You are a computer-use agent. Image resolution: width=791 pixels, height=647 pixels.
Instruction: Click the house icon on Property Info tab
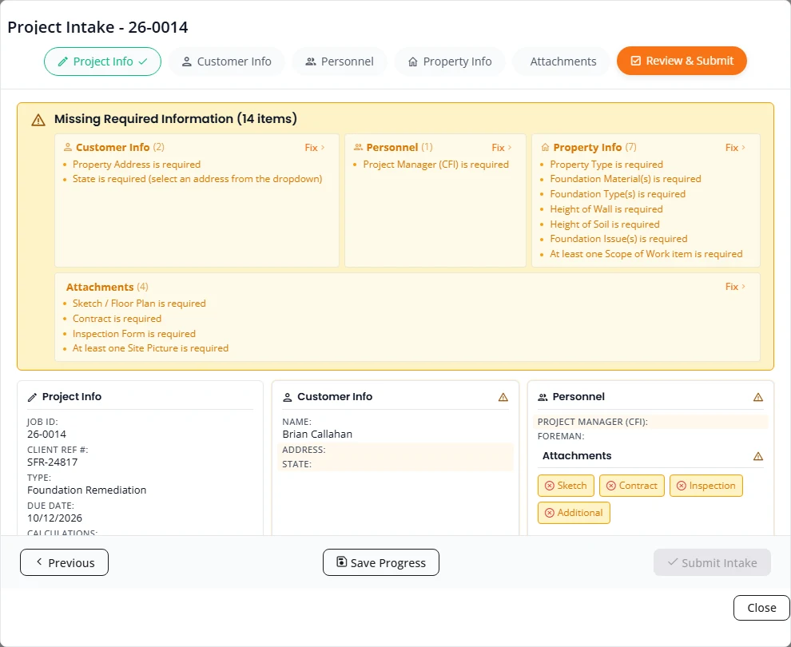[x=412, y=62]
